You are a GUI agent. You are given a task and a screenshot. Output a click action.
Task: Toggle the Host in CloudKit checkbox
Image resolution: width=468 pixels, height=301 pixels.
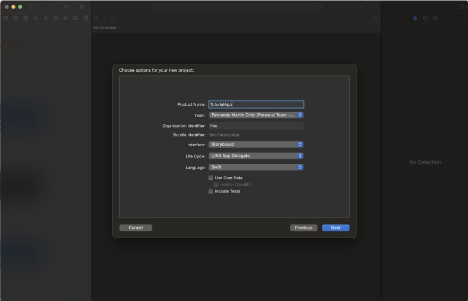pos(216,185)
